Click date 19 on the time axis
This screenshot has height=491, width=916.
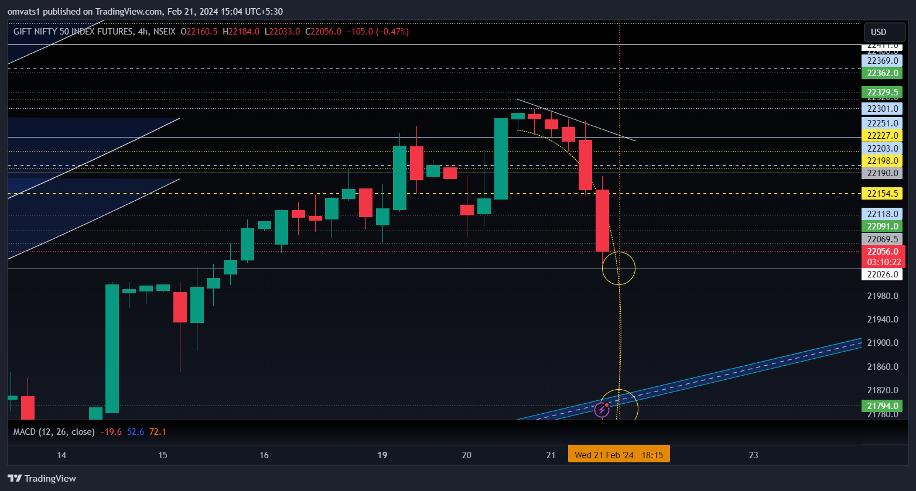pyautogui.click(x=382, y=455)
